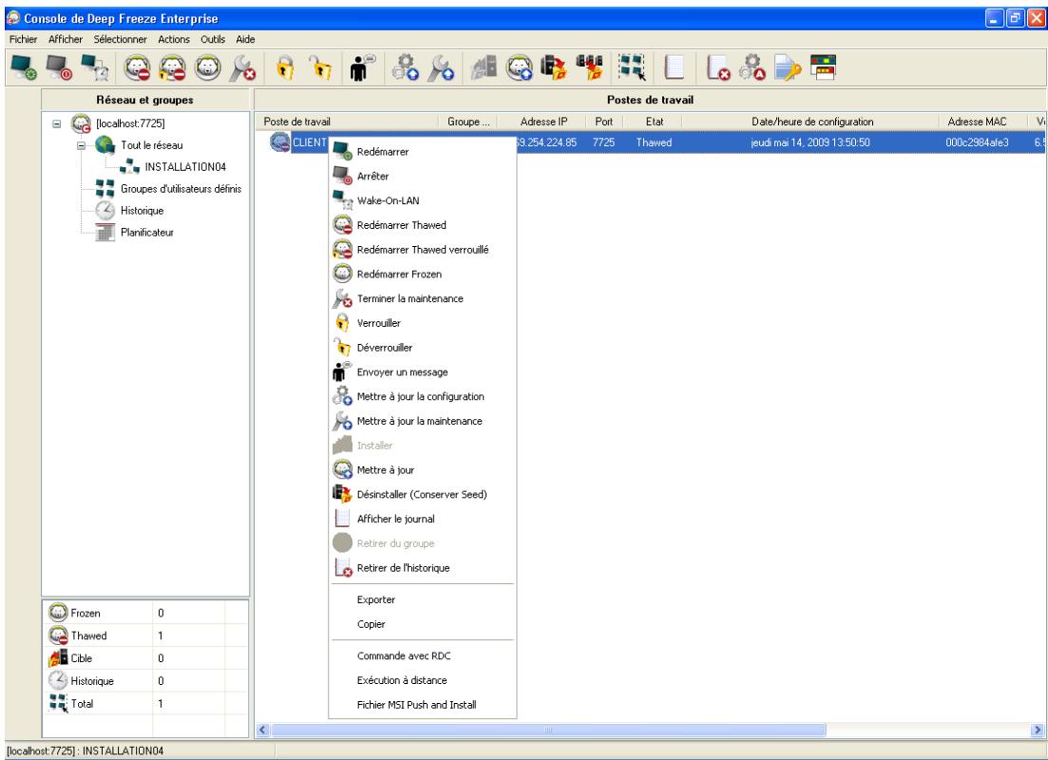Choose Afficher le journal context entry

pyautogui.click(x=423, y=519)
